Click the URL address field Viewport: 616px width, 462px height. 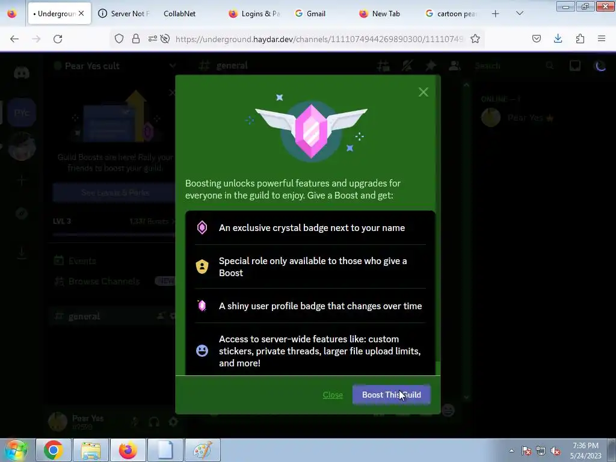pos(319,39)
